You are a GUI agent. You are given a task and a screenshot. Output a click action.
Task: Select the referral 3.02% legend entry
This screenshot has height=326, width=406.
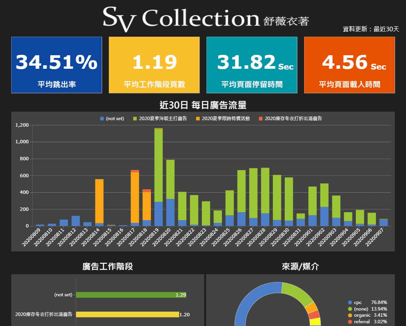(367, 322)
